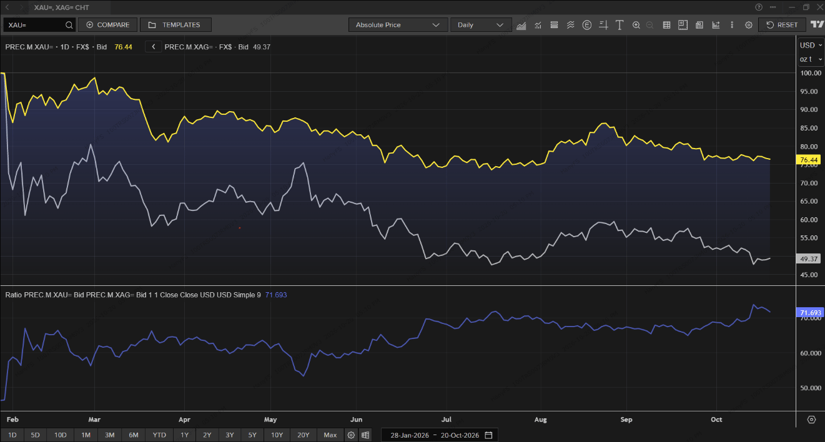Open the TEMPLATES button
Screen dimensions: 825x442
click(175, 25)
